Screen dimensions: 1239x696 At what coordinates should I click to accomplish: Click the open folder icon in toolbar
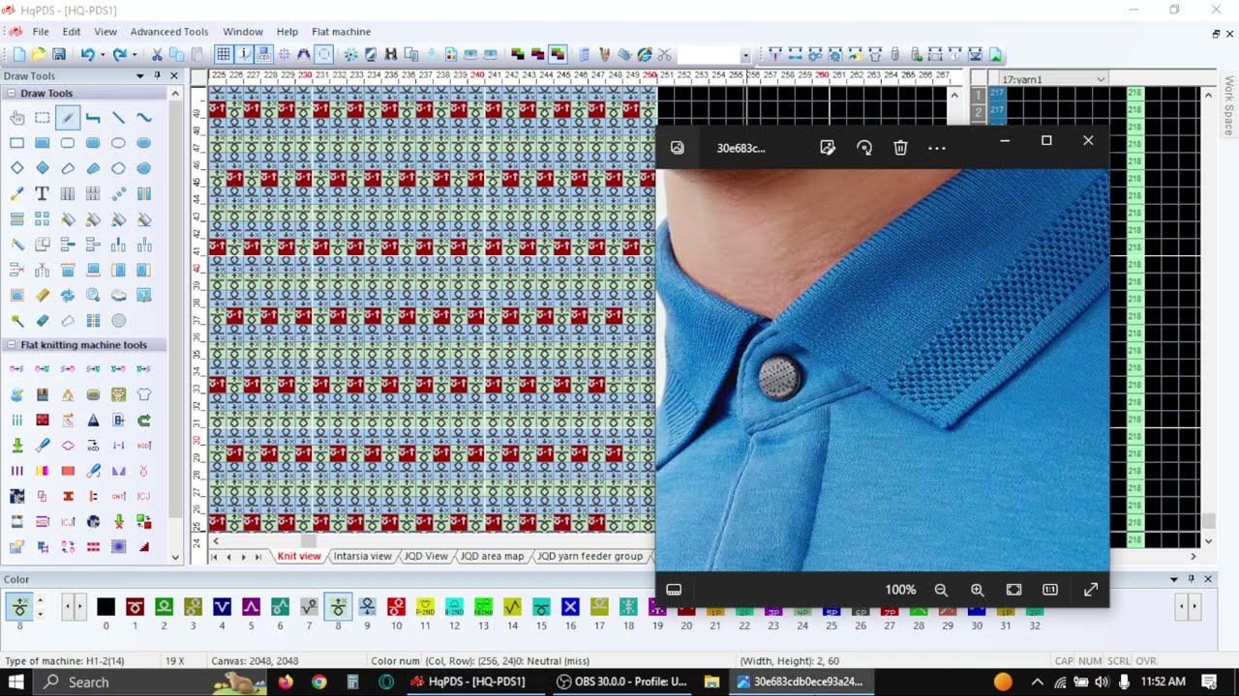[39, 55]
